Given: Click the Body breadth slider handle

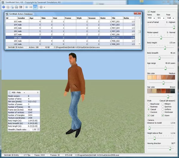Looking at the screenshot, I should (x=160, y=58).
